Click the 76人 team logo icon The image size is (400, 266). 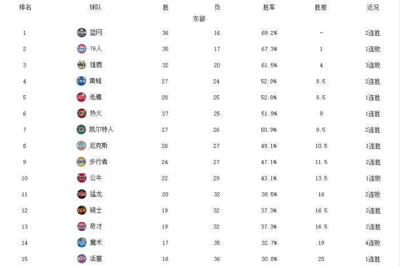81,49
